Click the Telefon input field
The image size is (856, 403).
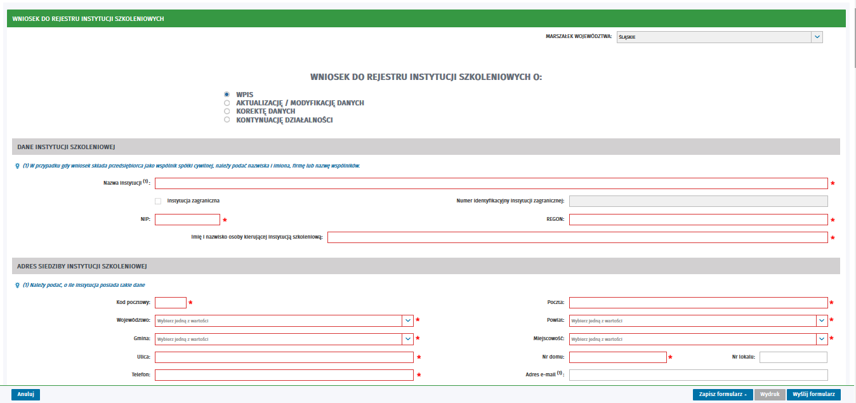click(x=284, y=375)
